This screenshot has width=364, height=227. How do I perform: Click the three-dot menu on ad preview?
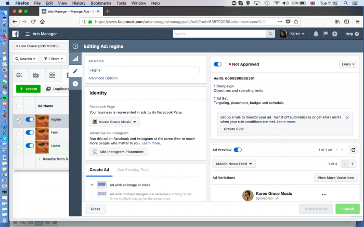(x=324, y=195)
